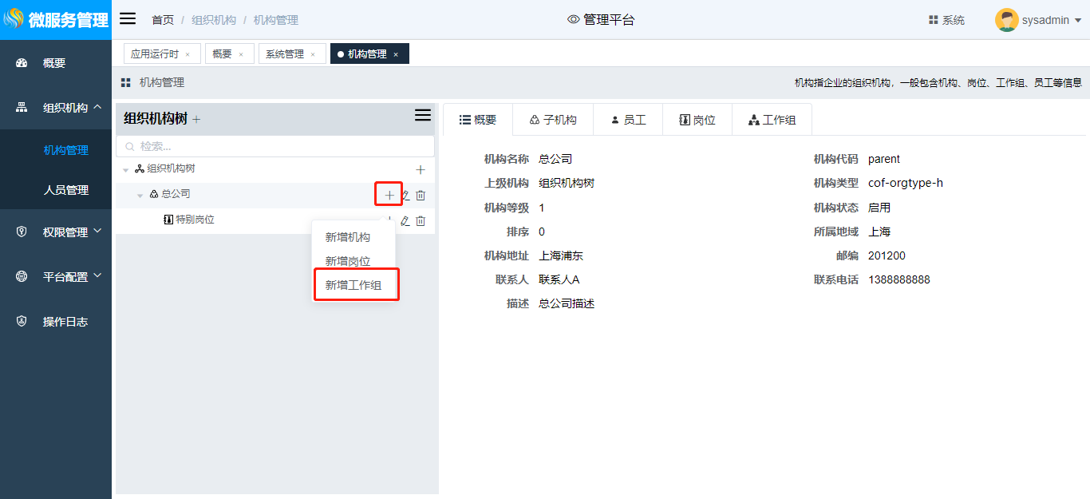This screenshot has width=1090, height=499.
Task: Click the 检索 search input field
Action: coord(275,146)
